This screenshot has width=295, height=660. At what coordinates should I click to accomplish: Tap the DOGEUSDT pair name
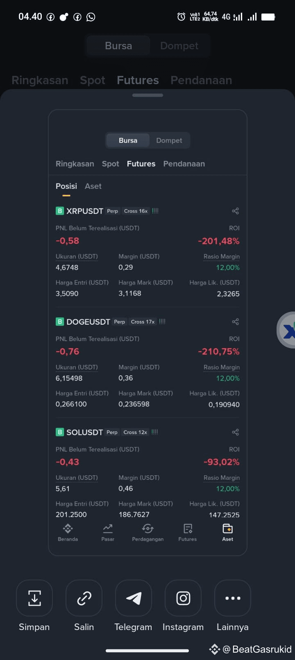coord(88,322)
